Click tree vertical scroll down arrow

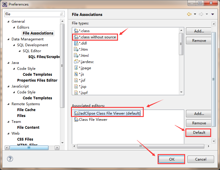[x=62, y=143]
